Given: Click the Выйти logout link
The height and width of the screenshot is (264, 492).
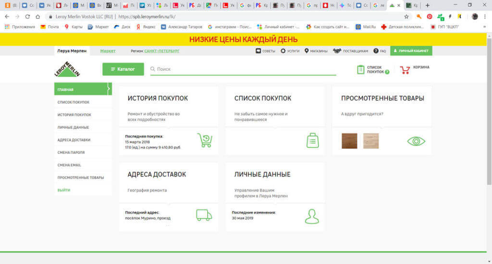Looking at the screenshot, I should [63, 190].
